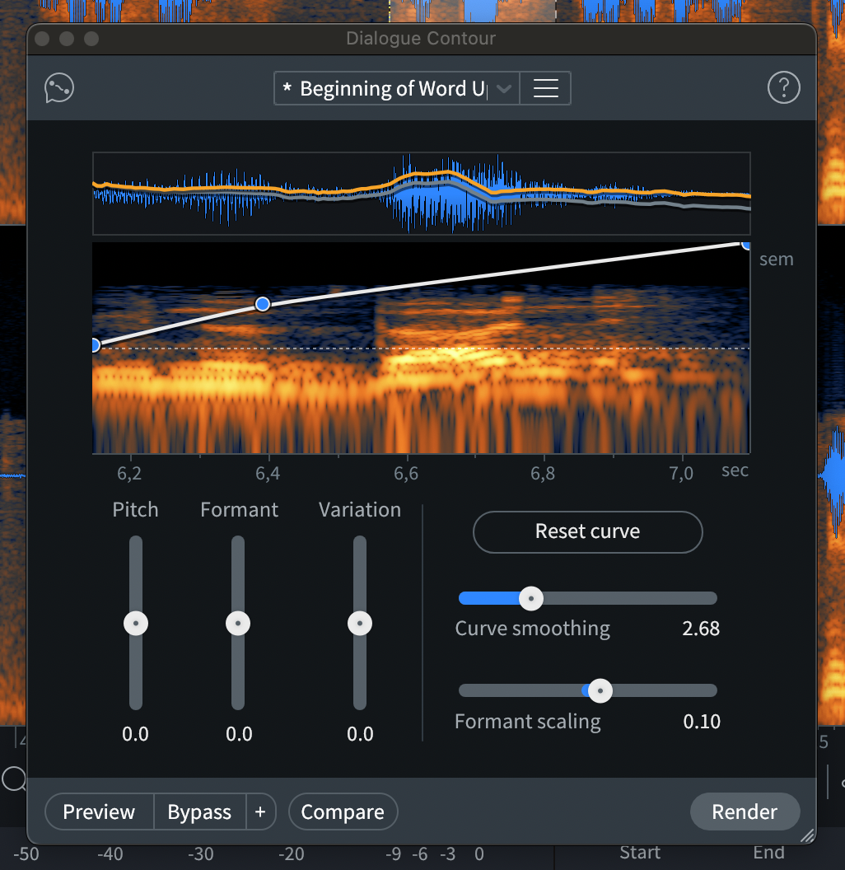Image resolution: width=845 pixels, height=870 pixels.
Task: Click the Pitch value 0.0
Action: pos(135,734)
